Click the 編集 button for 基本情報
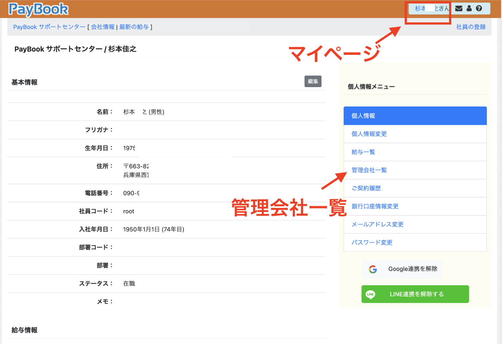Screen dimensions: 503x344 click(x=313, y=81)
